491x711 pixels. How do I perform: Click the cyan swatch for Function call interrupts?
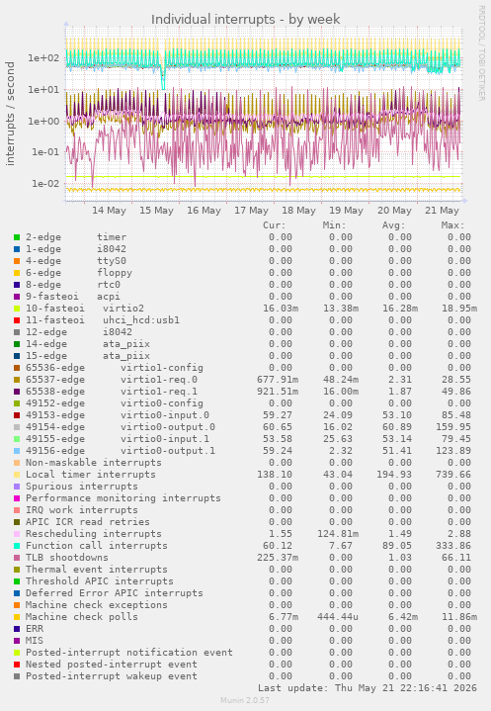coord(17,546)
